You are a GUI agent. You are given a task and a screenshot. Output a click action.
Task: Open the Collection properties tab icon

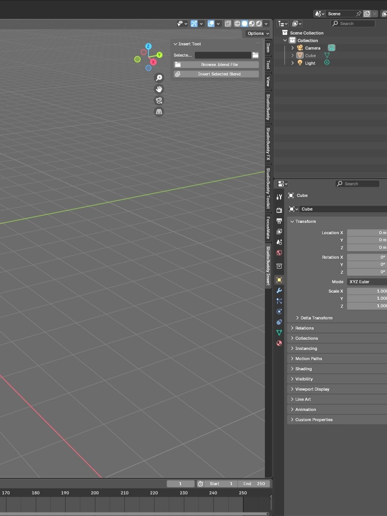(279, 266)
